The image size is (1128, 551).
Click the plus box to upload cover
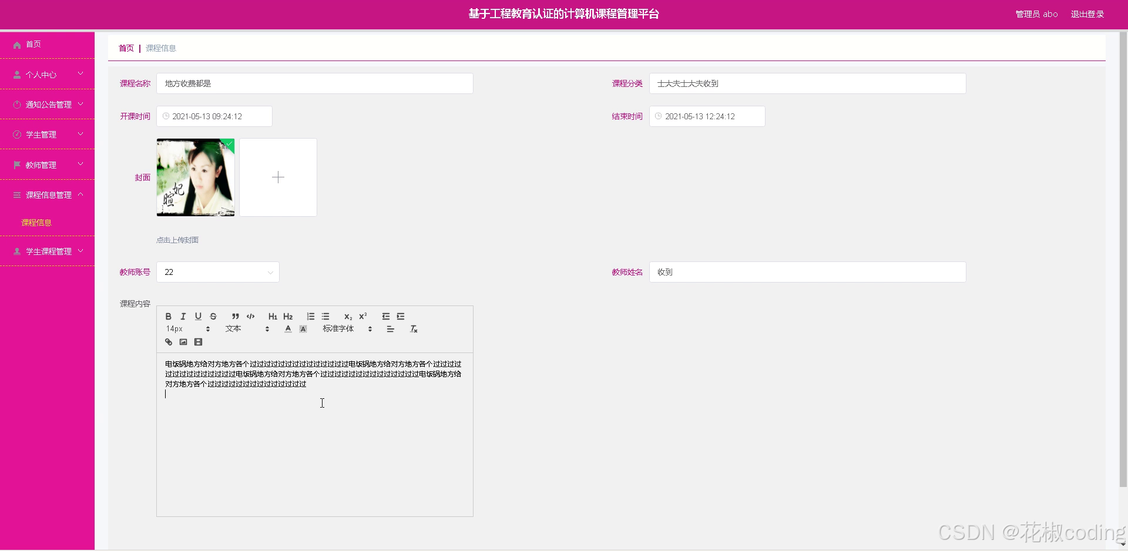(x=278, y=177)
